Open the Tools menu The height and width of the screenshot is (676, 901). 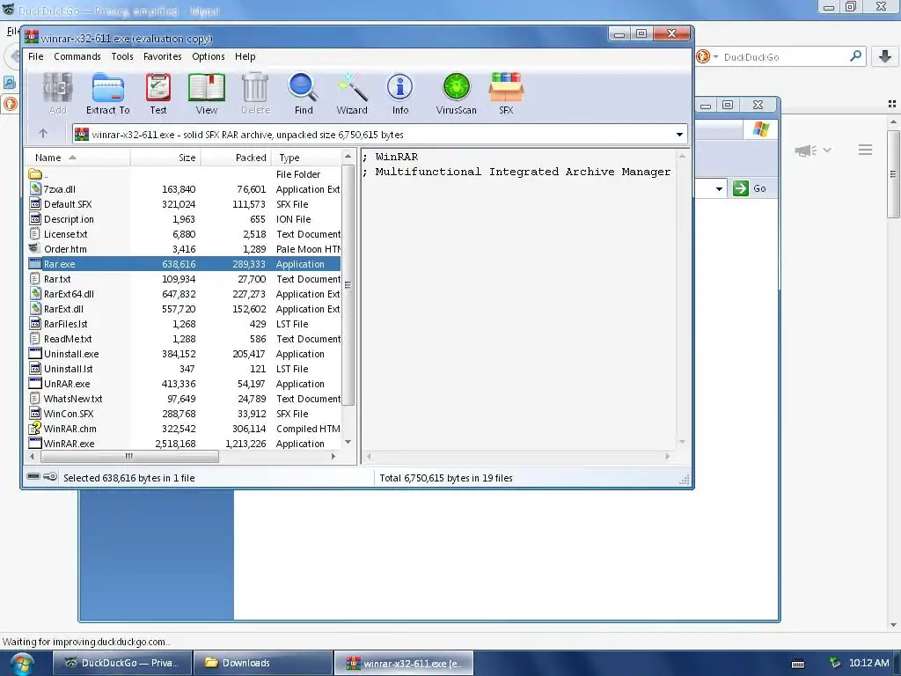click(121, 56)
